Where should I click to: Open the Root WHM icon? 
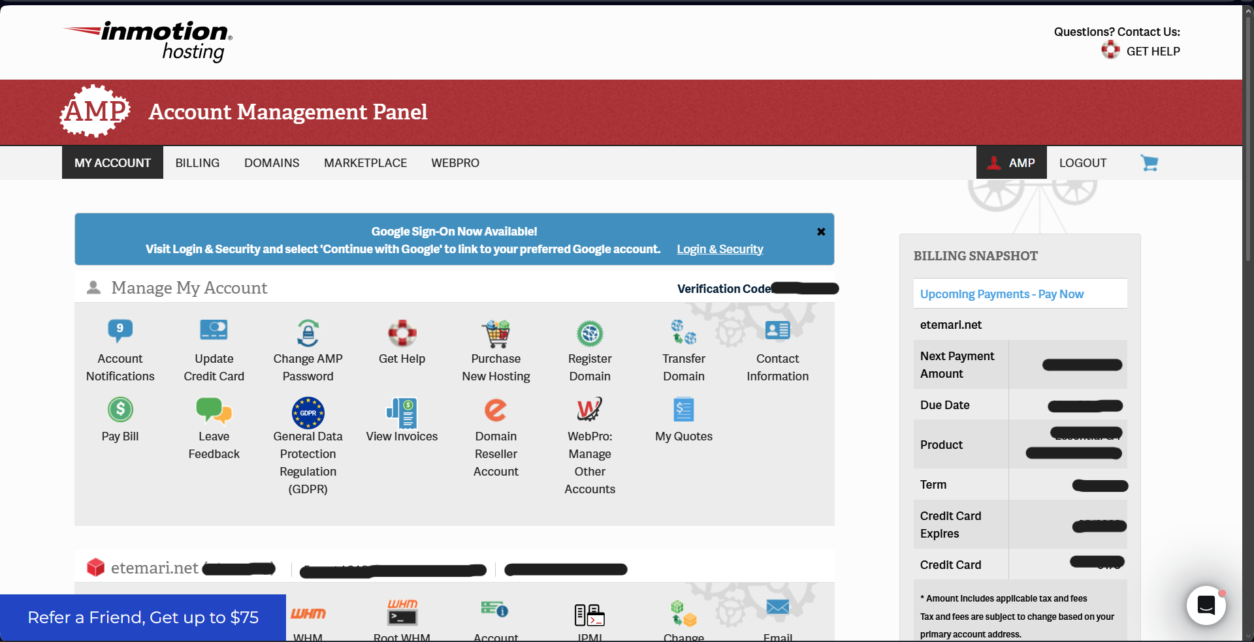[x=402, y=612]
